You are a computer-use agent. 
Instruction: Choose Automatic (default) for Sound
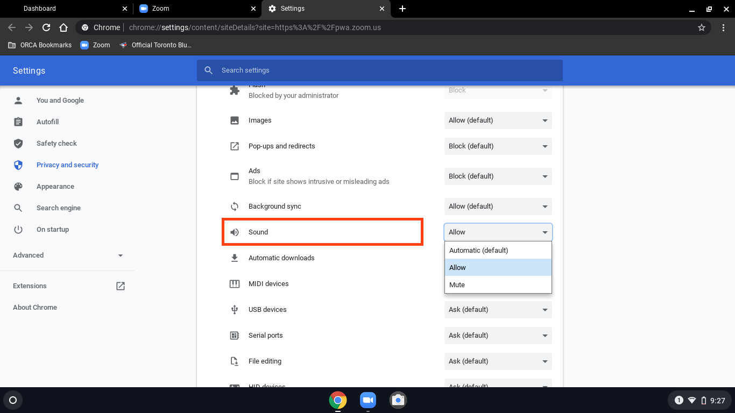[498, 251]
